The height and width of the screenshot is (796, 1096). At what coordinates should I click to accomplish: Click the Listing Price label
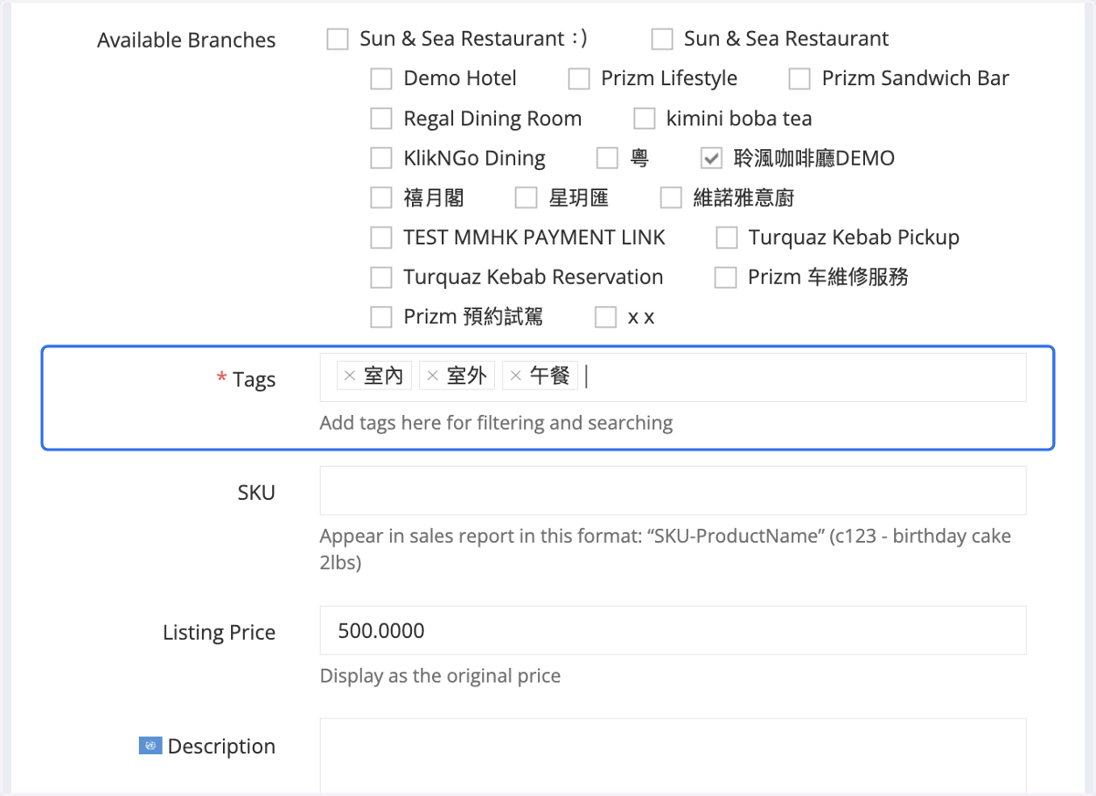[219, 632]
